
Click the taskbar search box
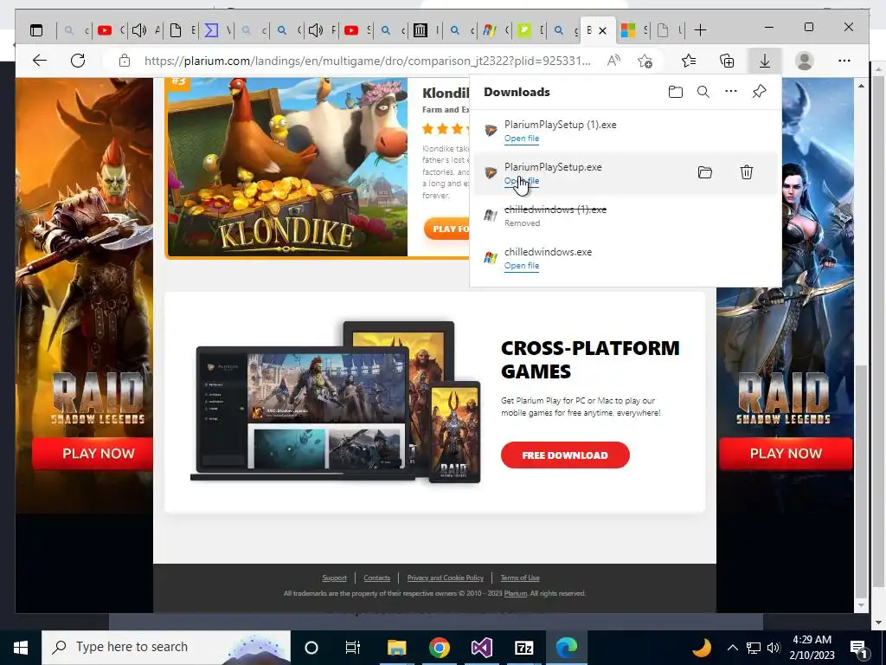click(x=166, y=648)
